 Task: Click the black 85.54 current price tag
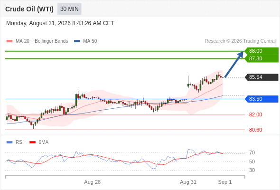261,77
